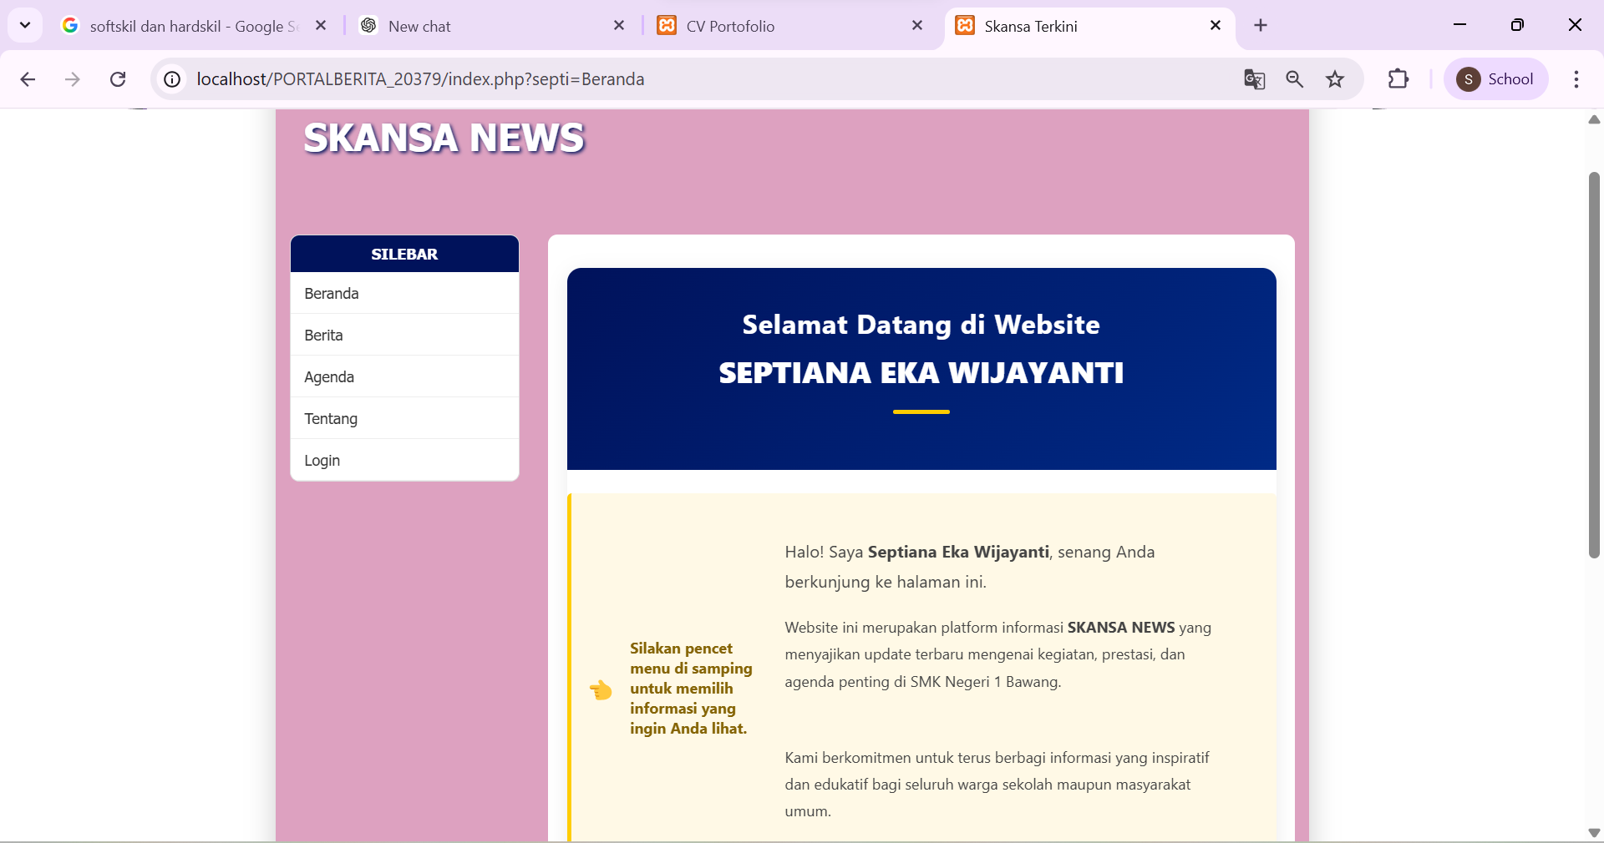The image size is (1604, 843).
Task: Open Login in the sidebar menu
Action: pyautogui.click(x=404, y=460)
